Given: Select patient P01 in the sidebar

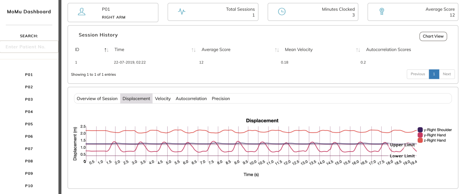Looking at the screenshot, I should (29, 75).
